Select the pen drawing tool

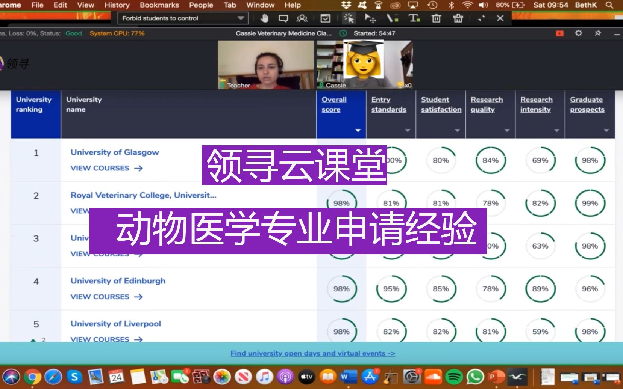(x=393, y=18)
